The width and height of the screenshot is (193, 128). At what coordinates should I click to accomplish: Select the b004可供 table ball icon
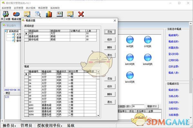(x=148, y=58)
